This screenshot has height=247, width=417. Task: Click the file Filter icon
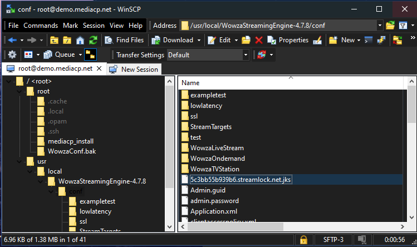403,26
